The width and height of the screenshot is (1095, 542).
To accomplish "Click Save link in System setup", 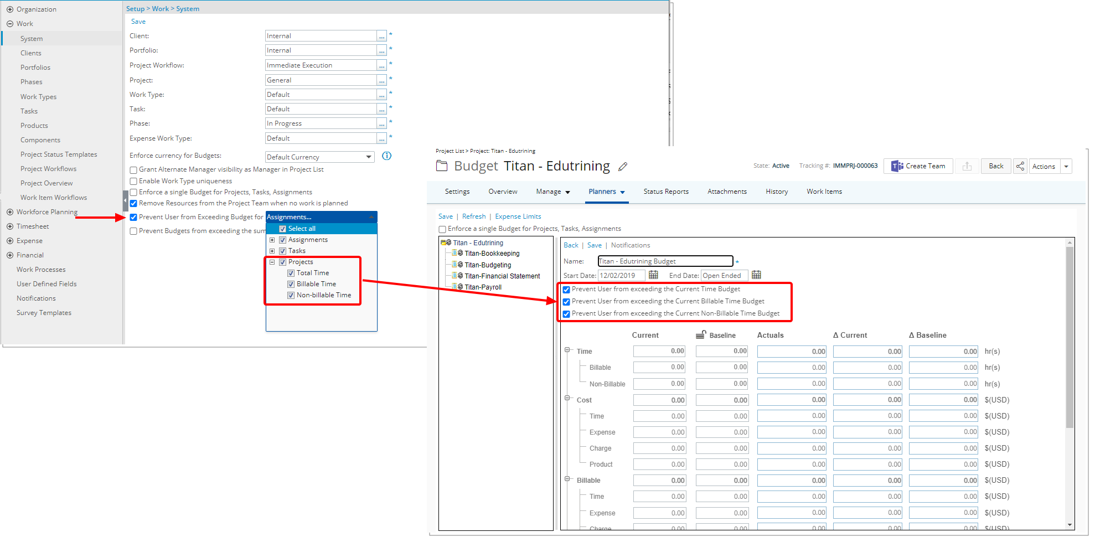I will coord(138,22).
